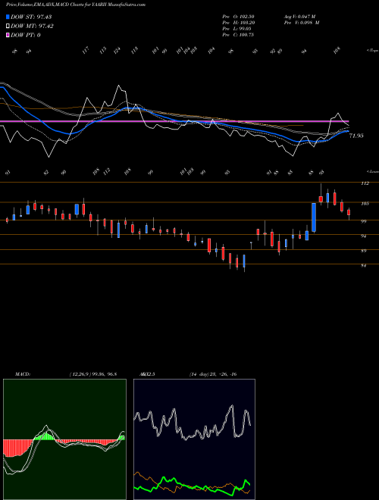
Task: Click the magenta horizontal PT line
Action: click(x=174, y=121)
